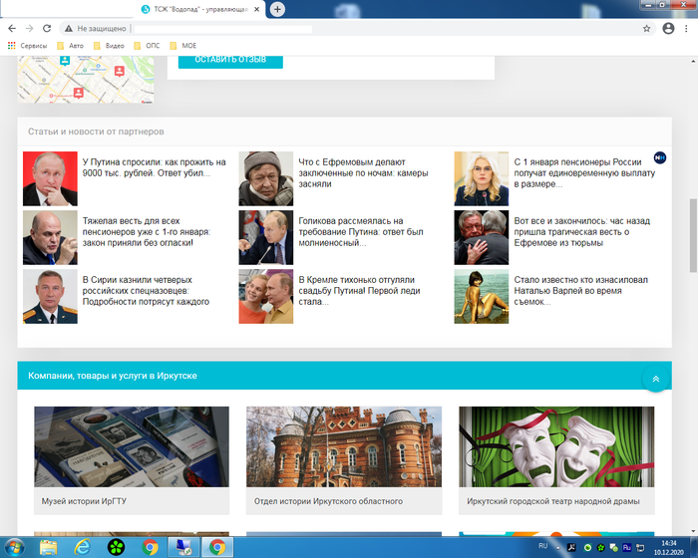Click the Не защищено security warning

96,29
